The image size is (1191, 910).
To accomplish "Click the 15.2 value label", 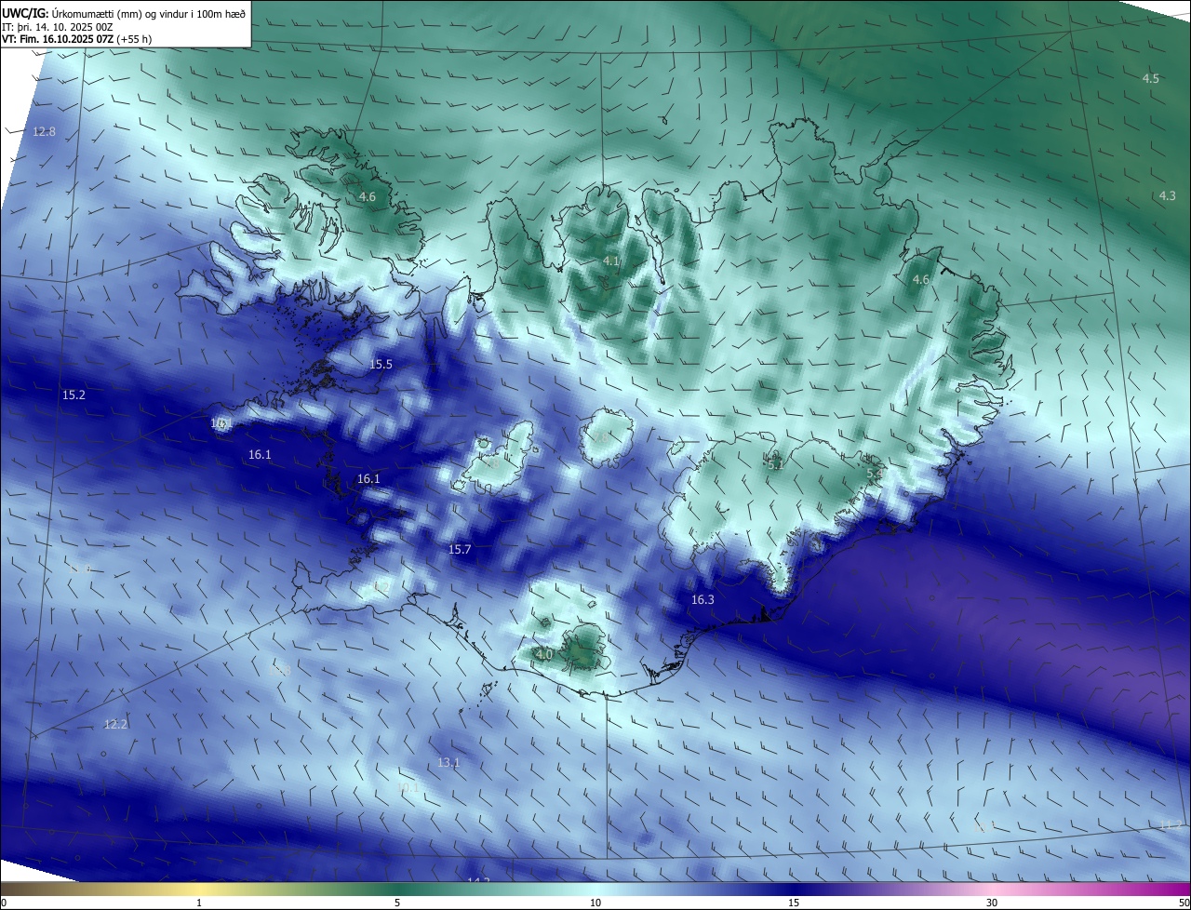I will 74,395.
